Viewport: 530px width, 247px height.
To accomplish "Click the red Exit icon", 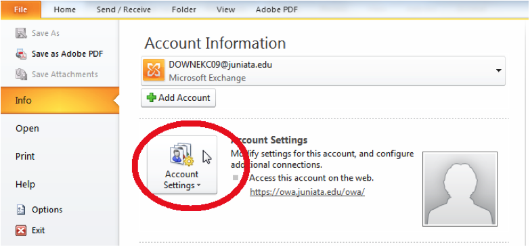I will pyautogui.click(x=21, y=231).
